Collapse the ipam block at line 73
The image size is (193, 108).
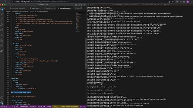point(10,82)
